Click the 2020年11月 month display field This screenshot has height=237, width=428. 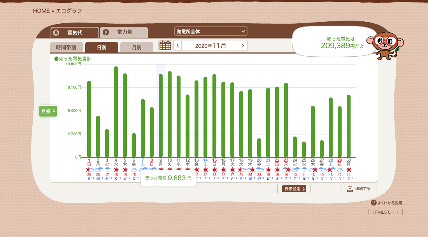[210, 45]
